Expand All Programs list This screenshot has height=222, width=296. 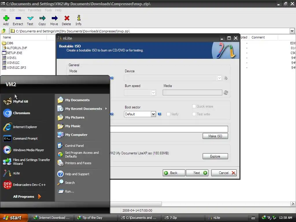(27, 197)
